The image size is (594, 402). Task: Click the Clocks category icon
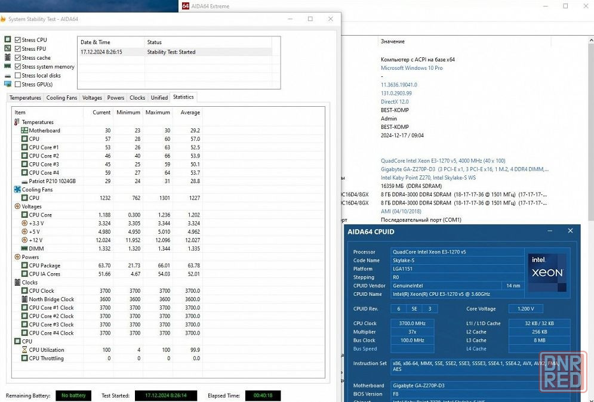point(17,282)
